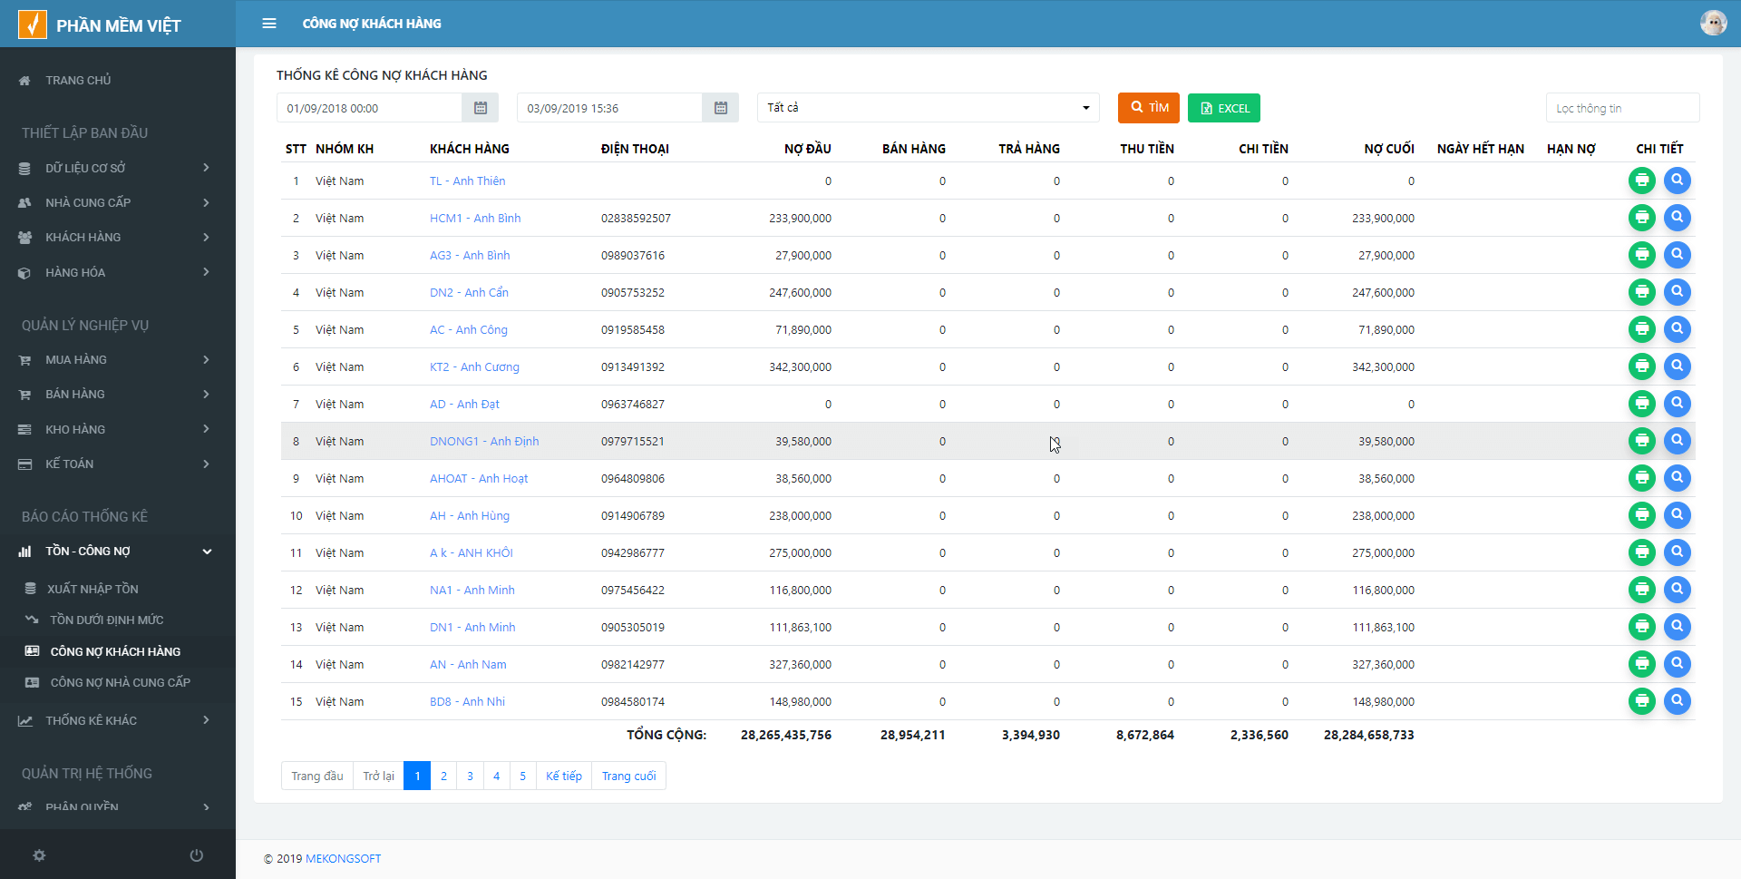
Task: Expand the NHÀ CUNG CẤP menu
Action: point(118,202)
